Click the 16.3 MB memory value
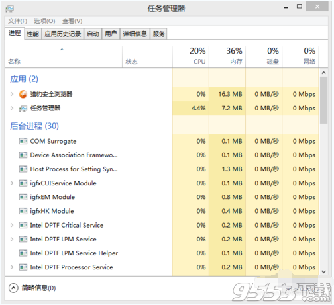Viewport: 334px width, 305px height. pyautogui.click(x=230, y=94)
